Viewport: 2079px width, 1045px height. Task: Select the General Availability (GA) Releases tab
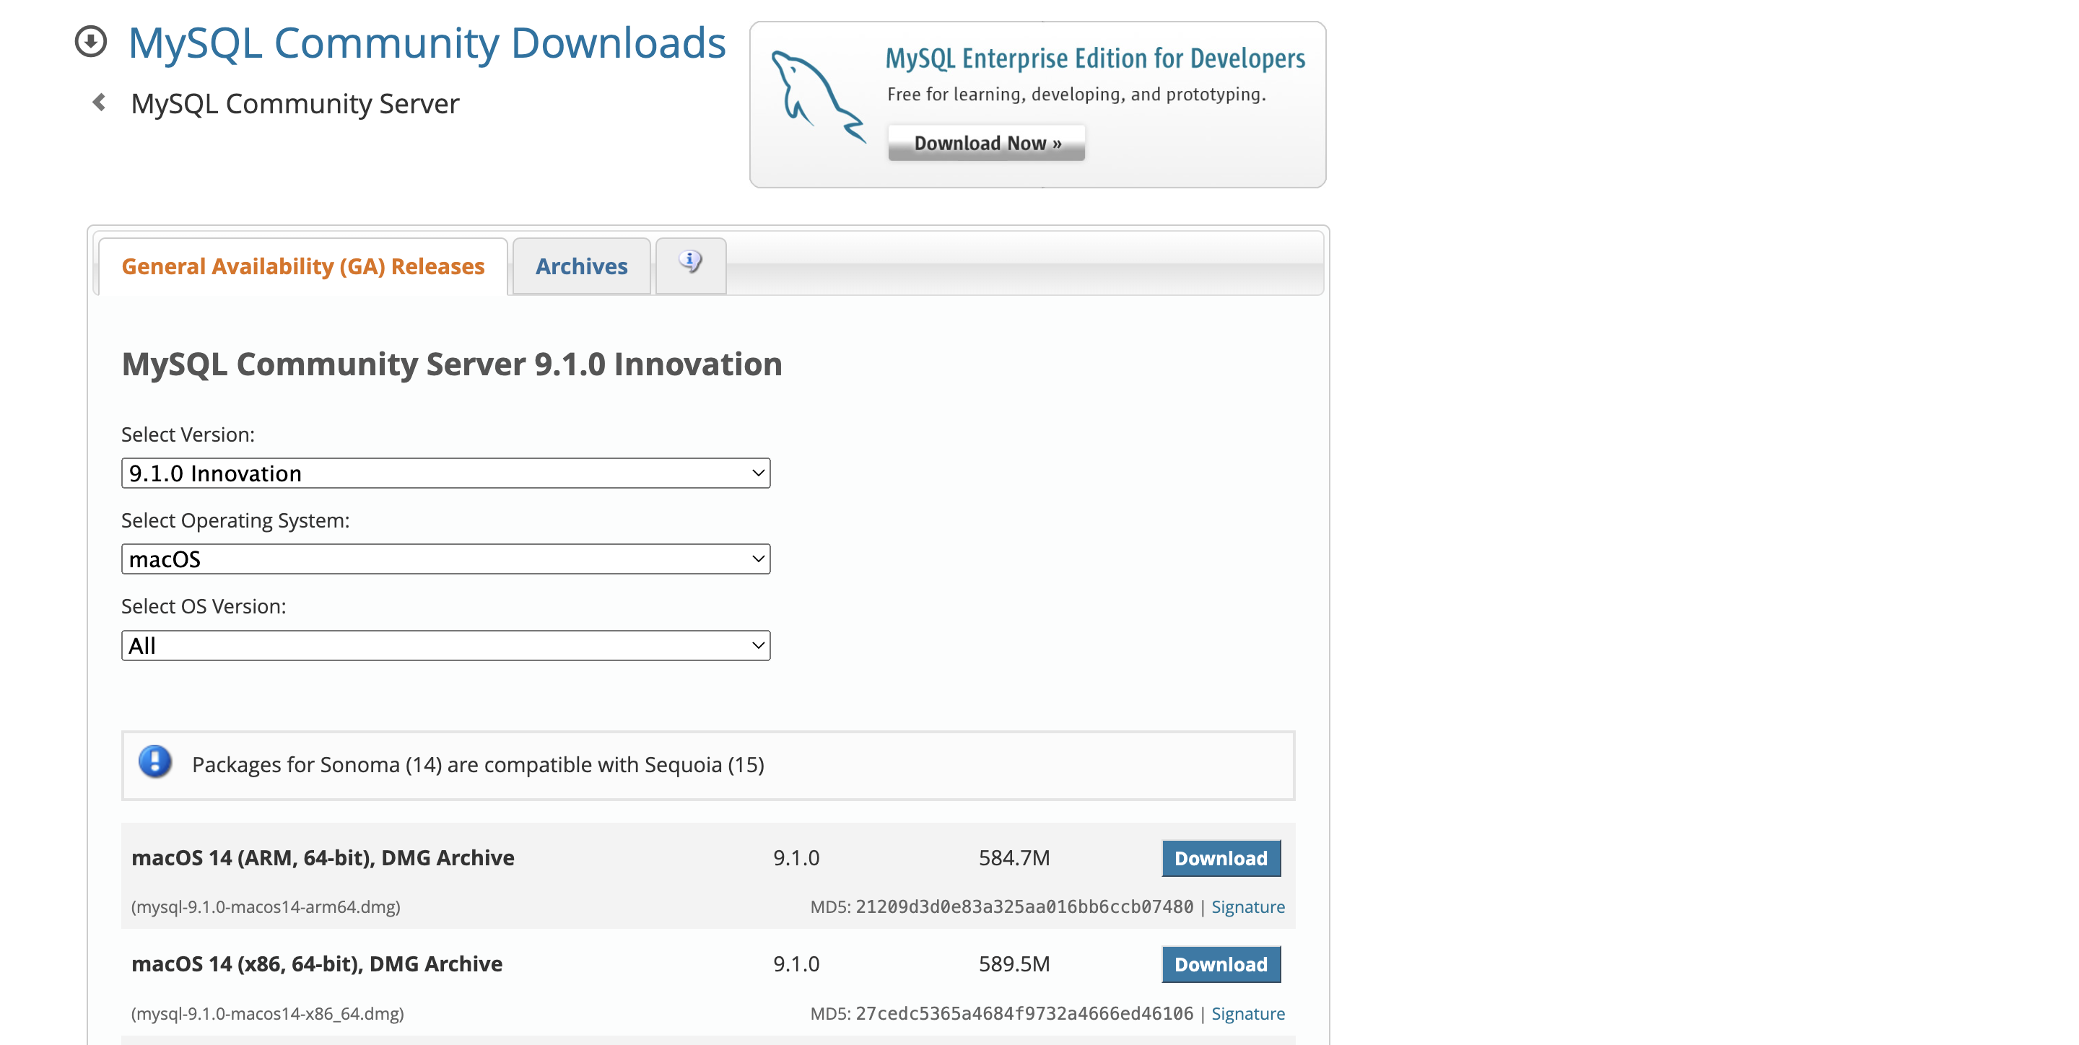[x=302, y=266]
